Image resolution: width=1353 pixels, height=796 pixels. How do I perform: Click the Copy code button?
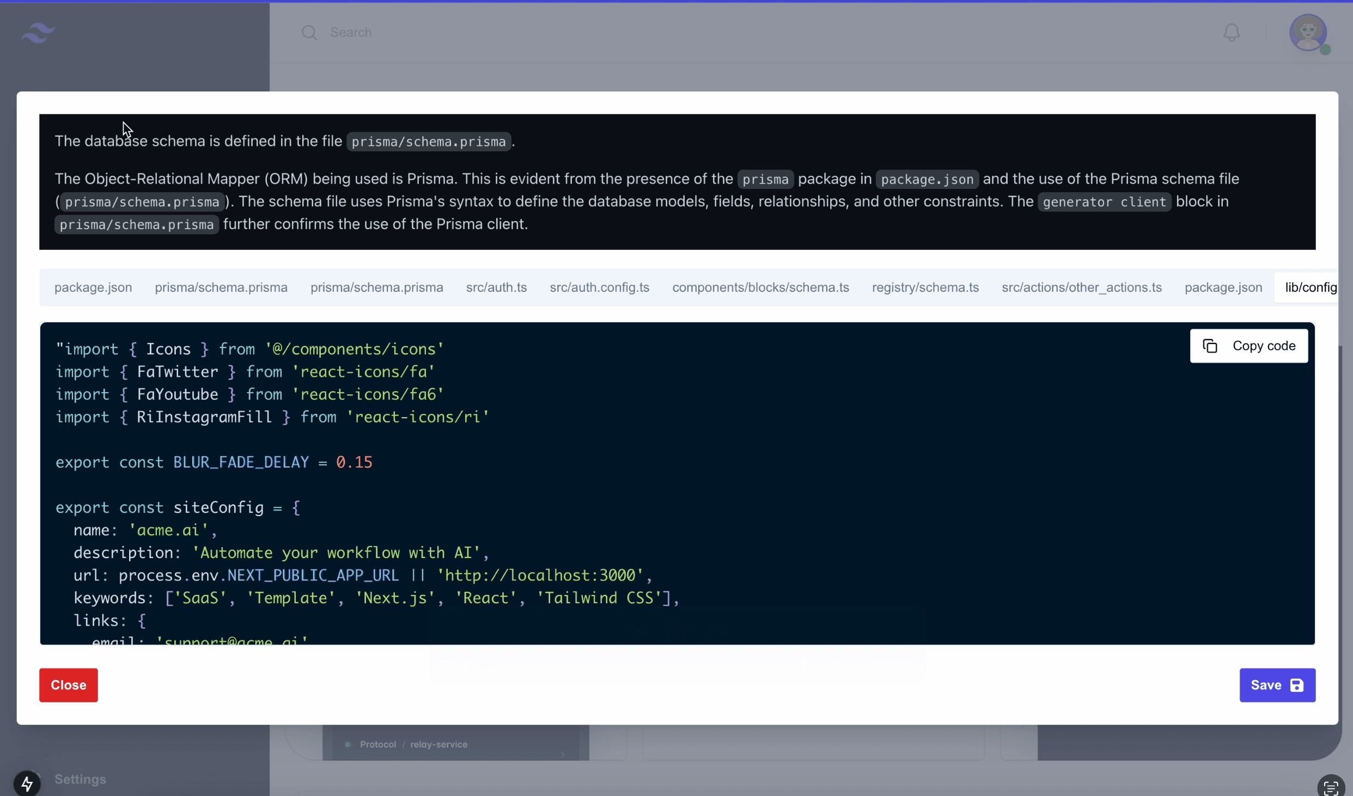pyautogui.click(x=1248, y=346)
